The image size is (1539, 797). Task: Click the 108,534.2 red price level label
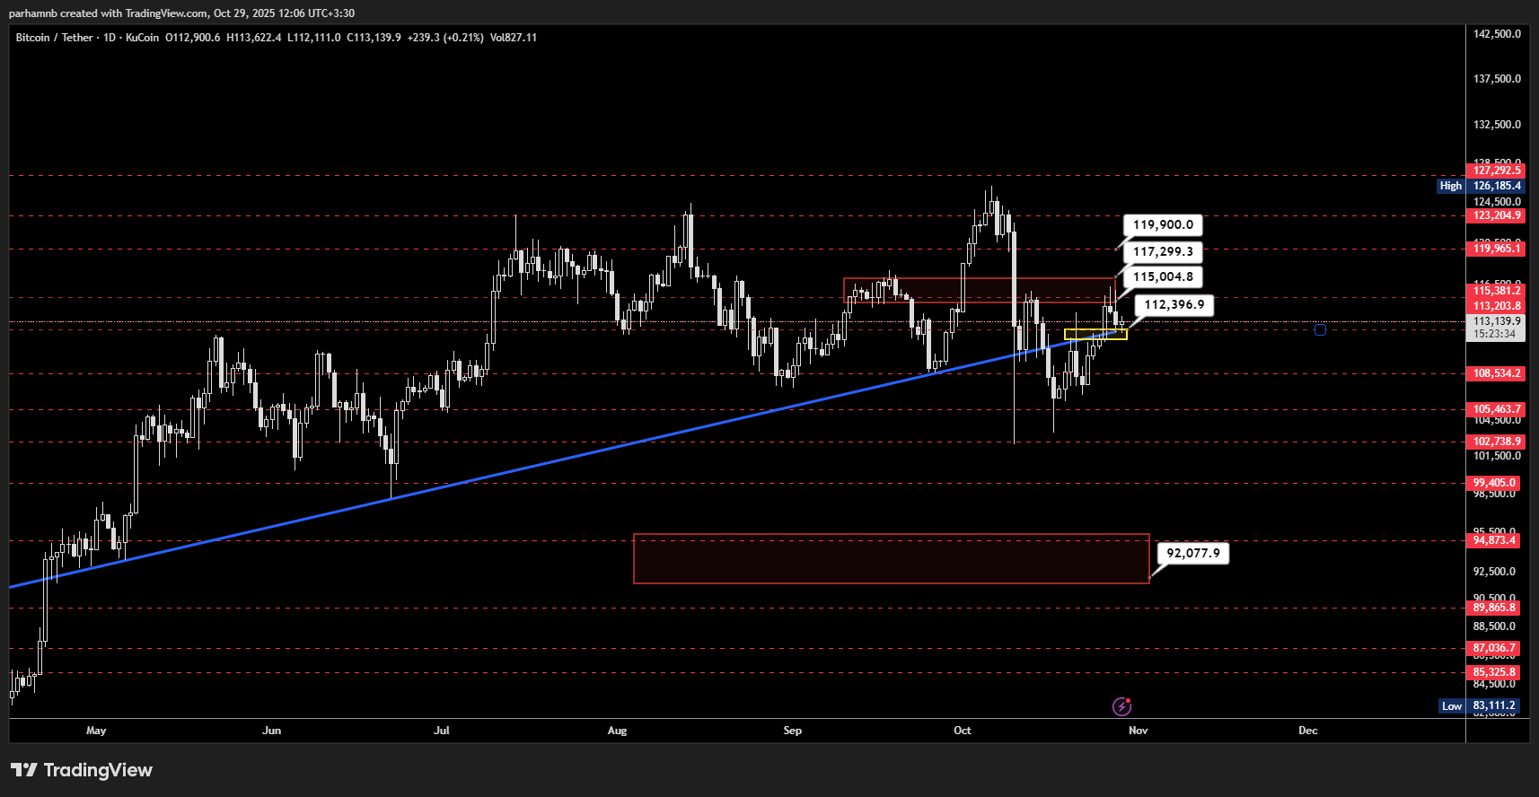click(x=1496, y=373)
